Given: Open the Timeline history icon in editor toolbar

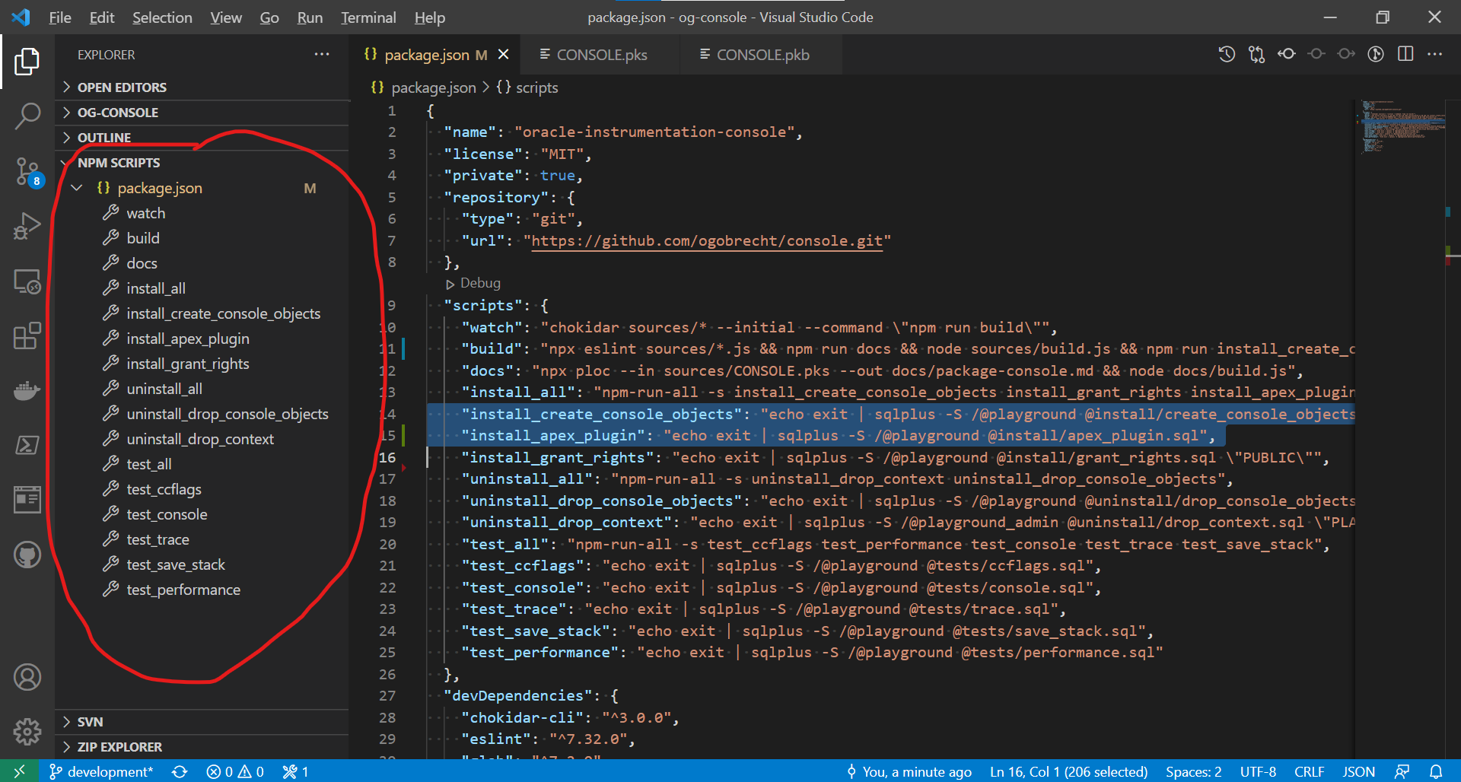Looking at the screenshot, I should [1226, 54].
